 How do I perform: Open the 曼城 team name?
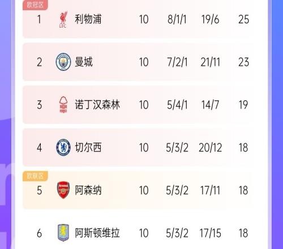pyautogui.click(x=84, y=62)
